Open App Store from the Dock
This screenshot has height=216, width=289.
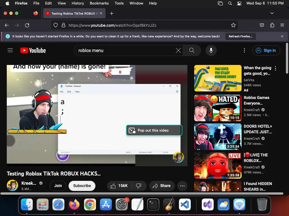click(x=106, y=204)
